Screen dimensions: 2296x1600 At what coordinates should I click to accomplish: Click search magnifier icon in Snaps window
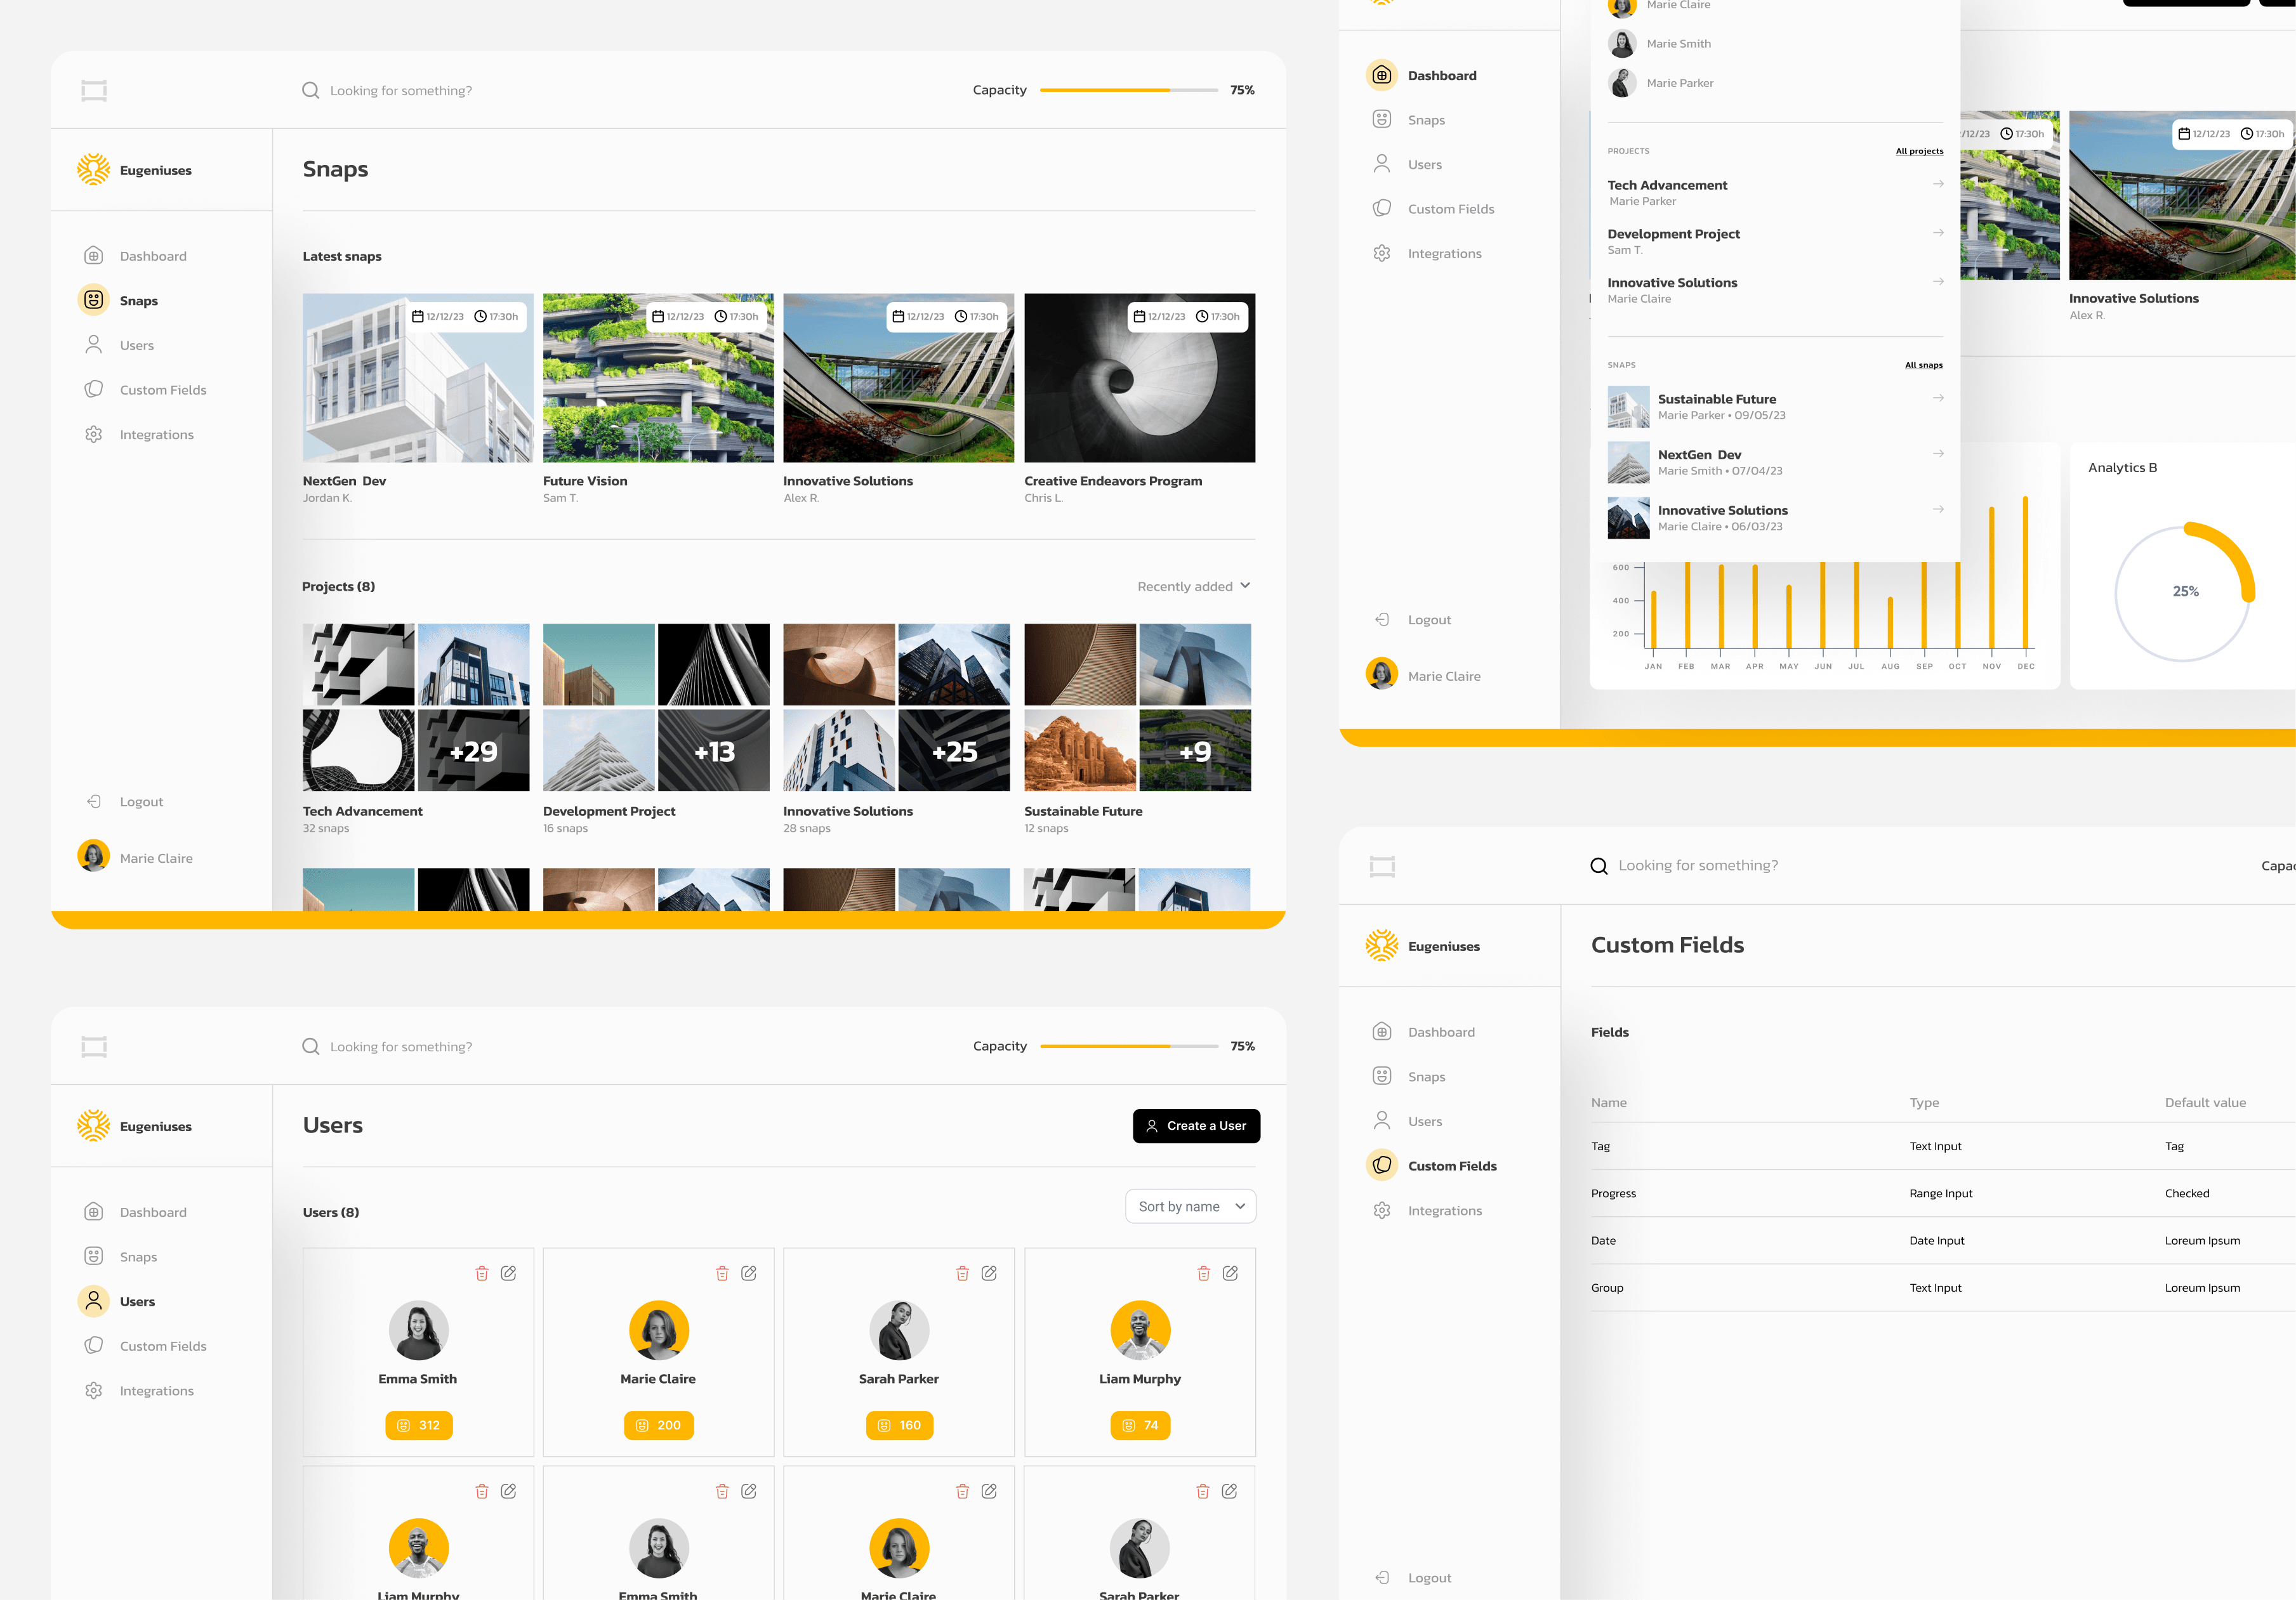click(x=311, y=90)
